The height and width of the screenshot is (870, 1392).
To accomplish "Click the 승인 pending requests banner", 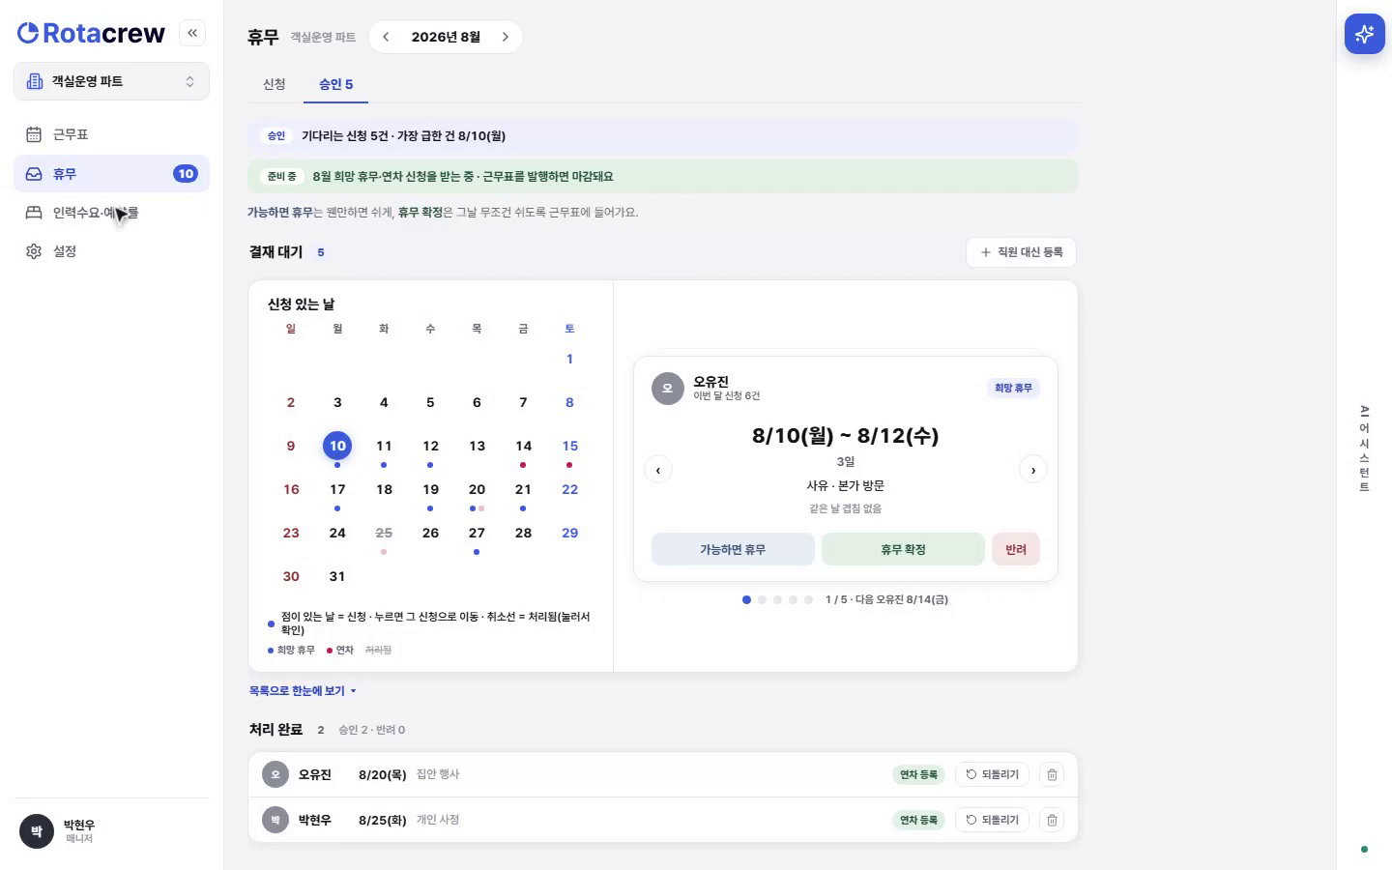I will pyautogui.click(x=663, y=135).
